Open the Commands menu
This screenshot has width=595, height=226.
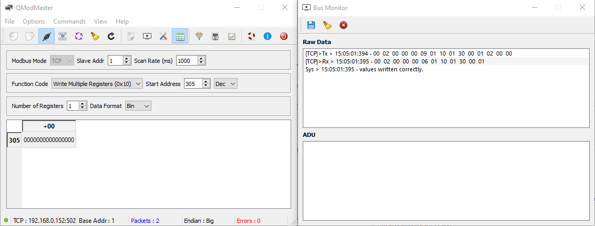pos(69,21)
